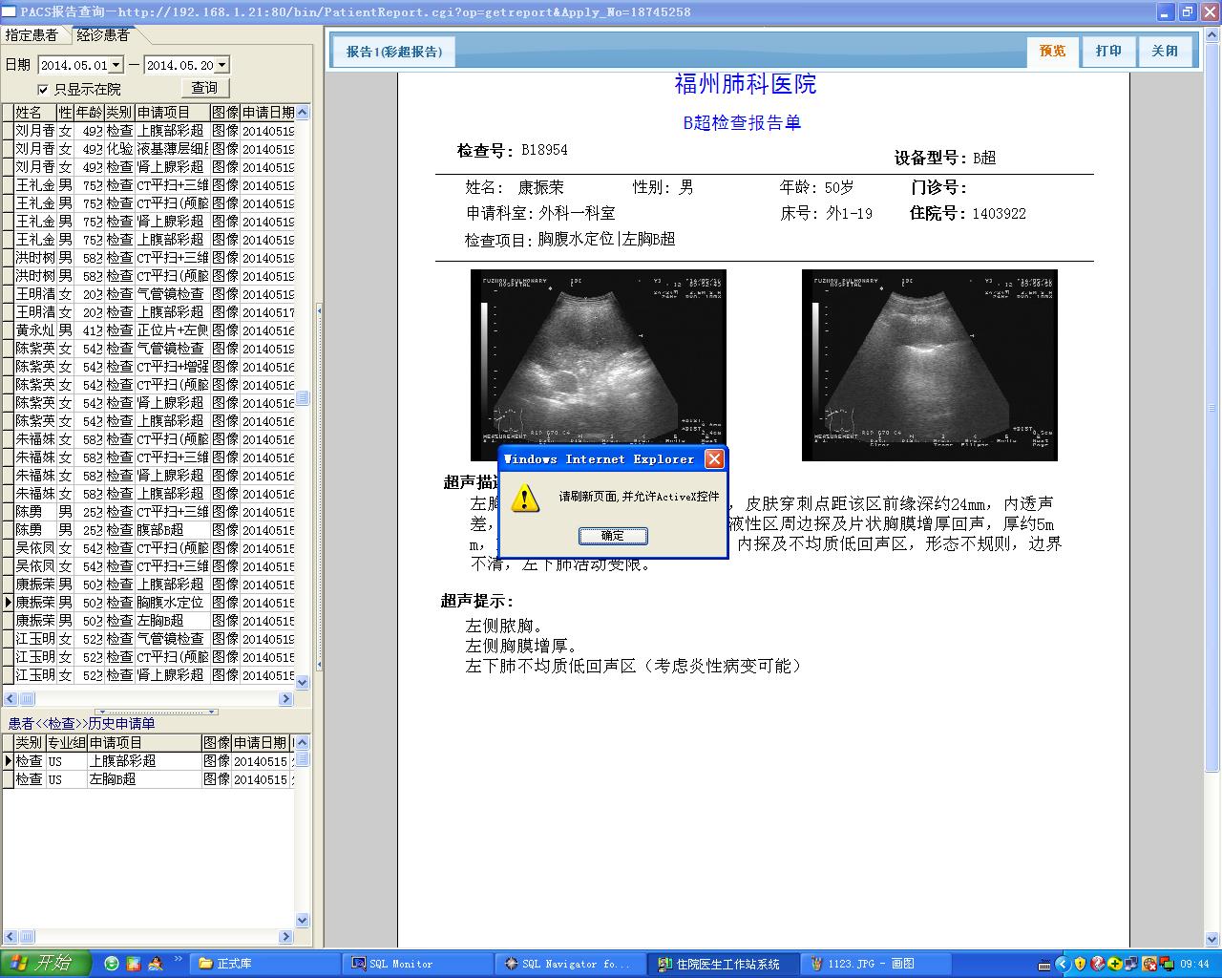Click the 查询 search button
1222x978 pixels.
point(204,88)
